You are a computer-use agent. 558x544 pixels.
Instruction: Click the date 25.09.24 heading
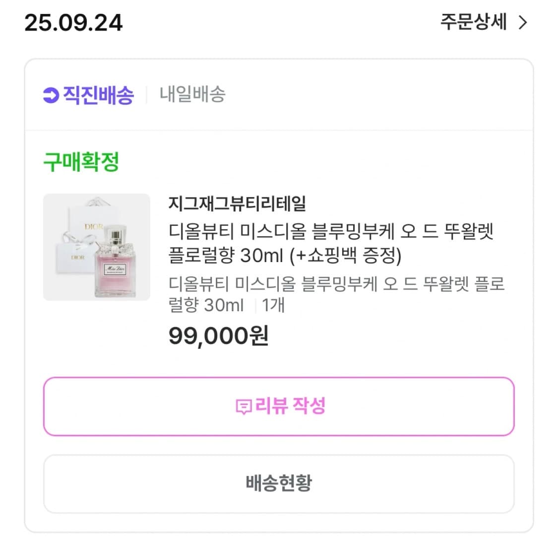point(74,23)
